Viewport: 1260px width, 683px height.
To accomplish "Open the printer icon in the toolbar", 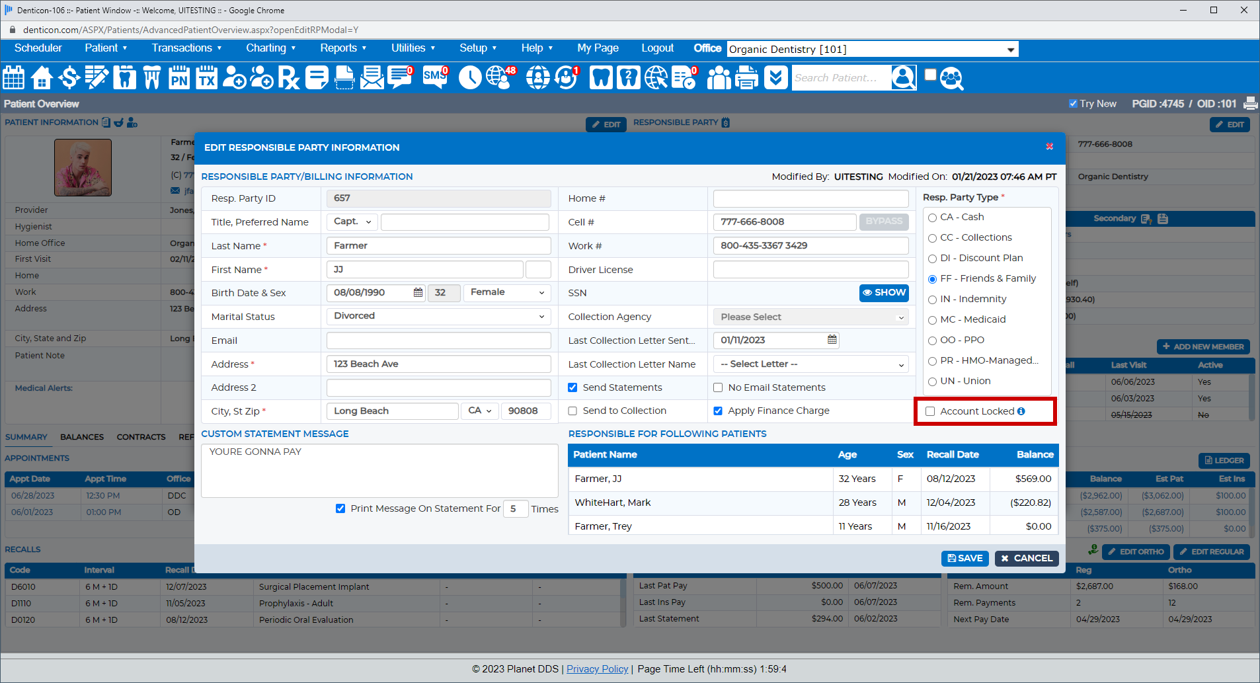I will (746, 77).
